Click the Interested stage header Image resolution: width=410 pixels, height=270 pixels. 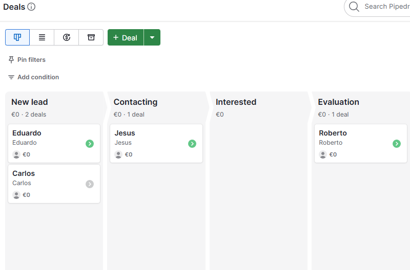(236, 102)
